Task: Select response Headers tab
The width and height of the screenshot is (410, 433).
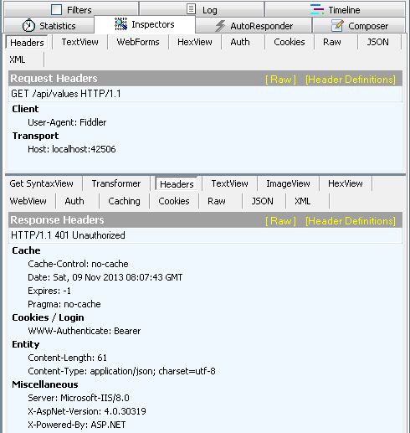Action: (x=177, y=184)
